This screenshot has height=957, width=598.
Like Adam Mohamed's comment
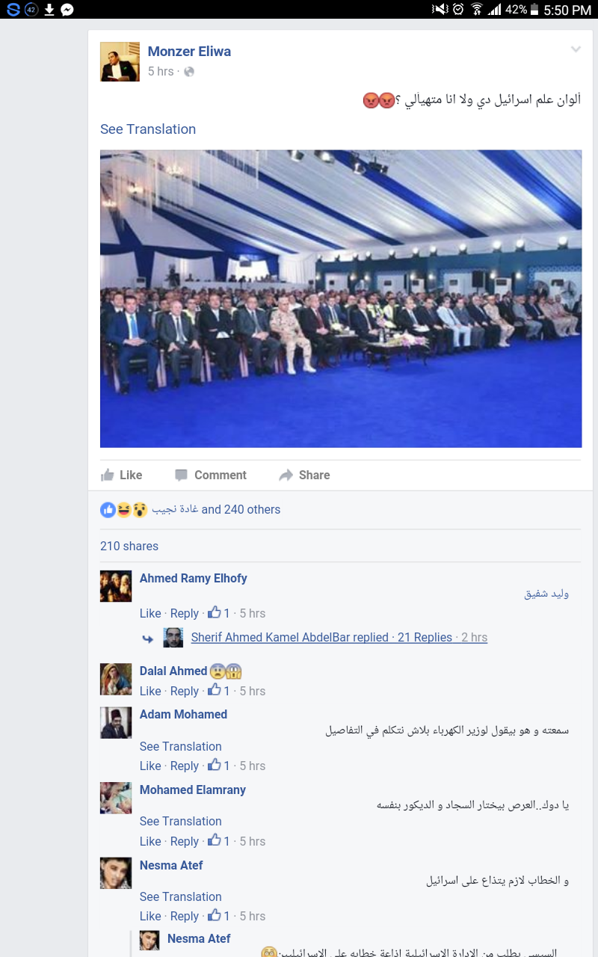150,766
